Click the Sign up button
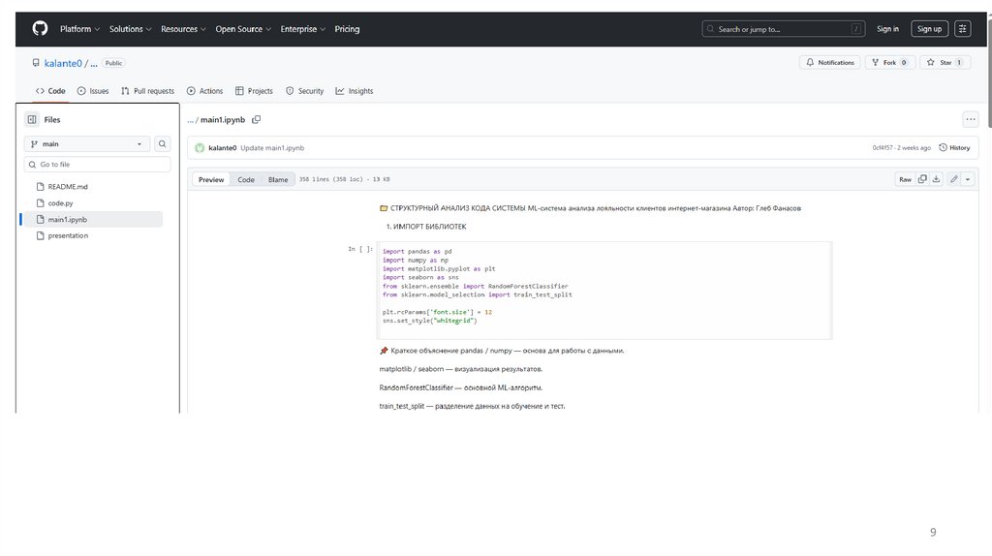This screenshot has width=992, height=556. (929, 29)
